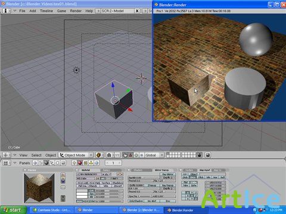Open the File menu
The width and height of the screenshot is (286, 214).
click(x=22, y=11)
